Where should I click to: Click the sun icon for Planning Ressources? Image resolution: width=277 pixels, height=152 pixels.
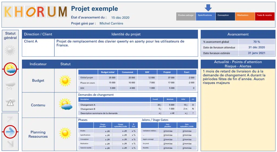pyautogui.click(x=65, y=133)
